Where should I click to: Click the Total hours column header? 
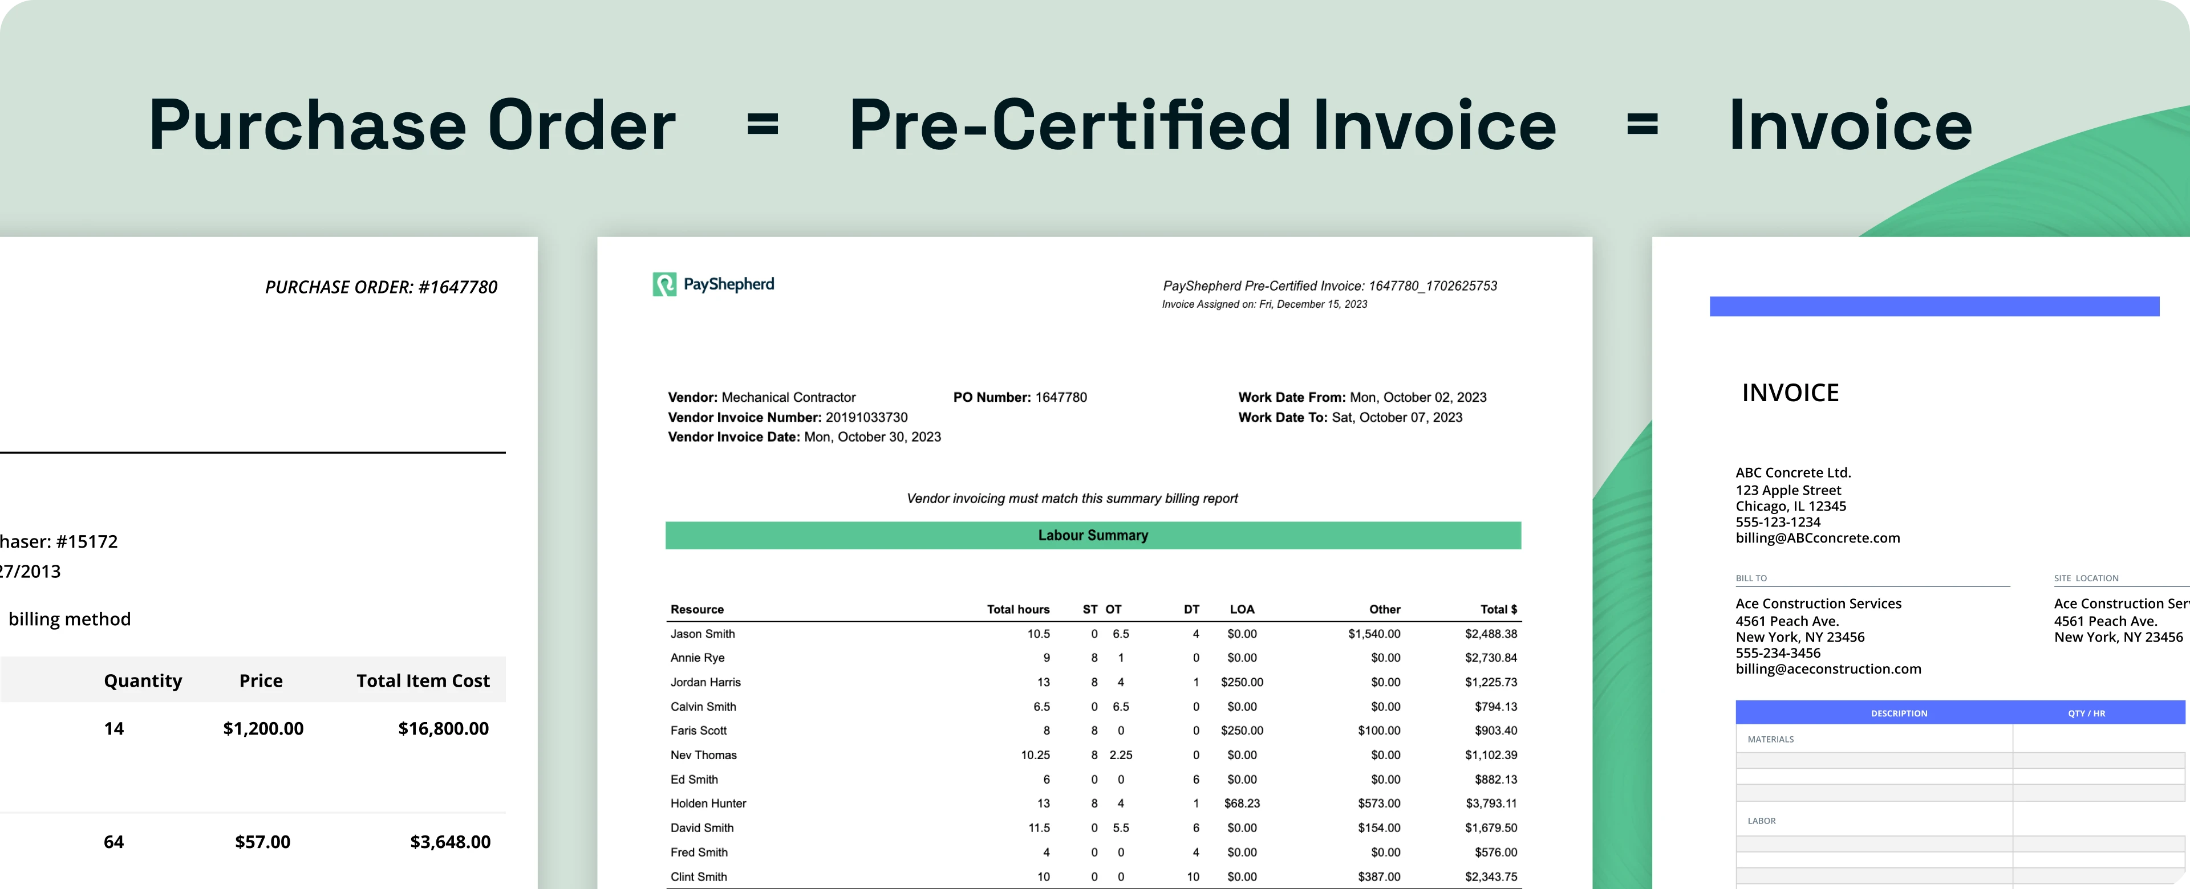(x=1017, y=609)
